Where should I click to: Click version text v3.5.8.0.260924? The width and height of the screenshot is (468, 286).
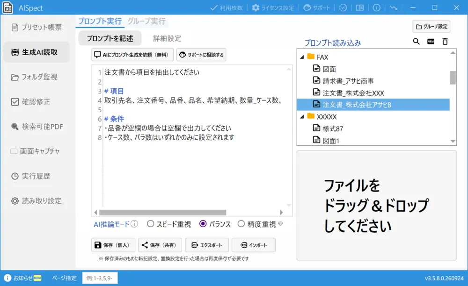tap(444, 278)
